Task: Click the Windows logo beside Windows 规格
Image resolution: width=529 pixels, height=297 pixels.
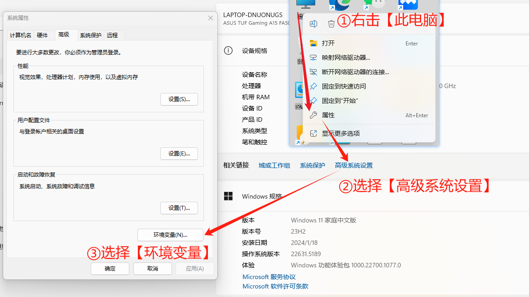Action: [229, 196]
